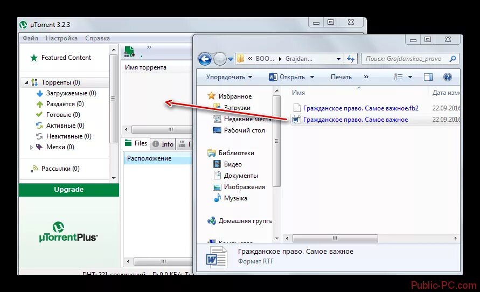Switch to the Info tab in uTorrent
This screenshot has width=480, height=292.
pyautogui.click(x=163, y=144)
